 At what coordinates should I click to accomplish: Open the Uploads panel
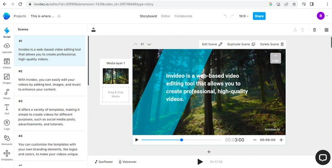7,48
